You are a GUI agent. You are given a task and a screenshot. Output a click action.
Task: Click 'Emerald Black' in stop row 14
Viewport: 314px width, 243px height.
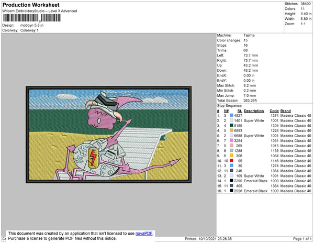pos(256,181)
